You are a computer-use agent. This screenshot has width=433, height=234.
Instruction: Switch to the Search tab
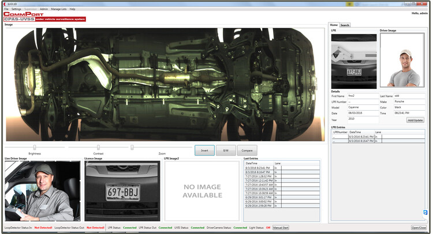pyautogui.click(x=345, y=25)
